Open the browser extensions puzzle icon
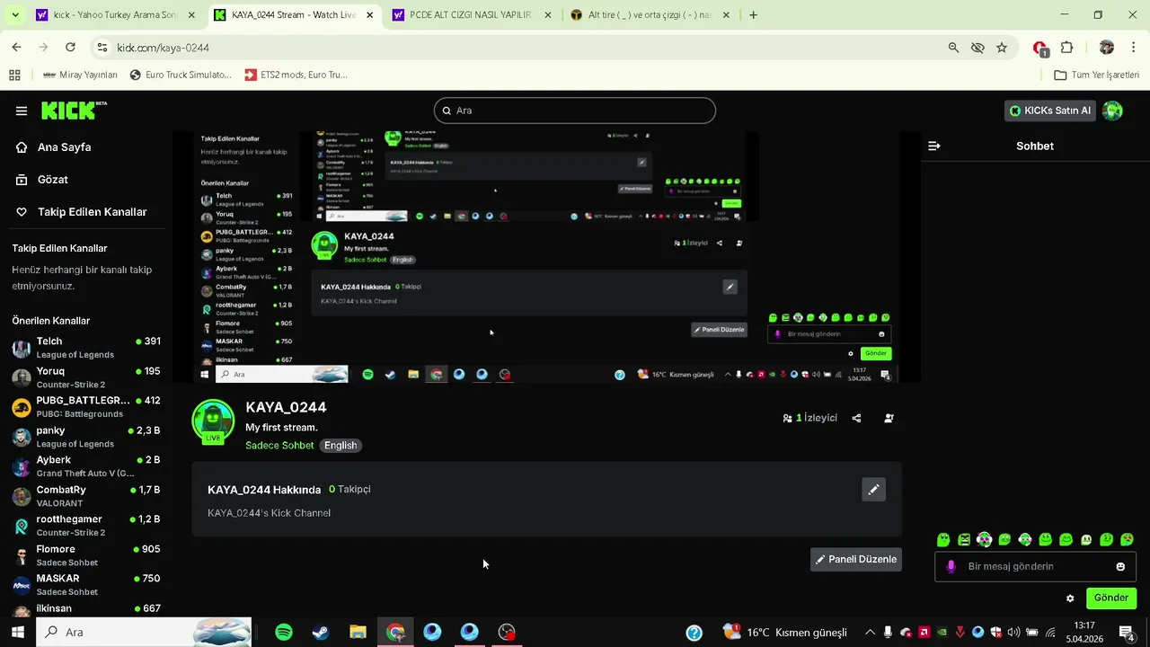This screenshot has width=1150, height=647. click(1067, 48)
